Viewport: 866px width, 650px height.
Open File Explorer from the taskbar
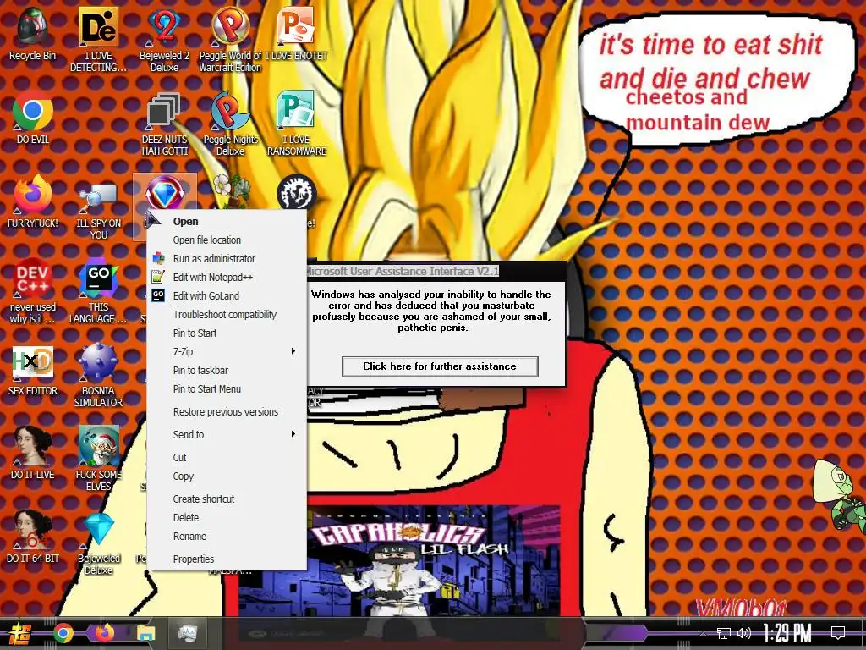pyautogui.click(x=145, y=633)
